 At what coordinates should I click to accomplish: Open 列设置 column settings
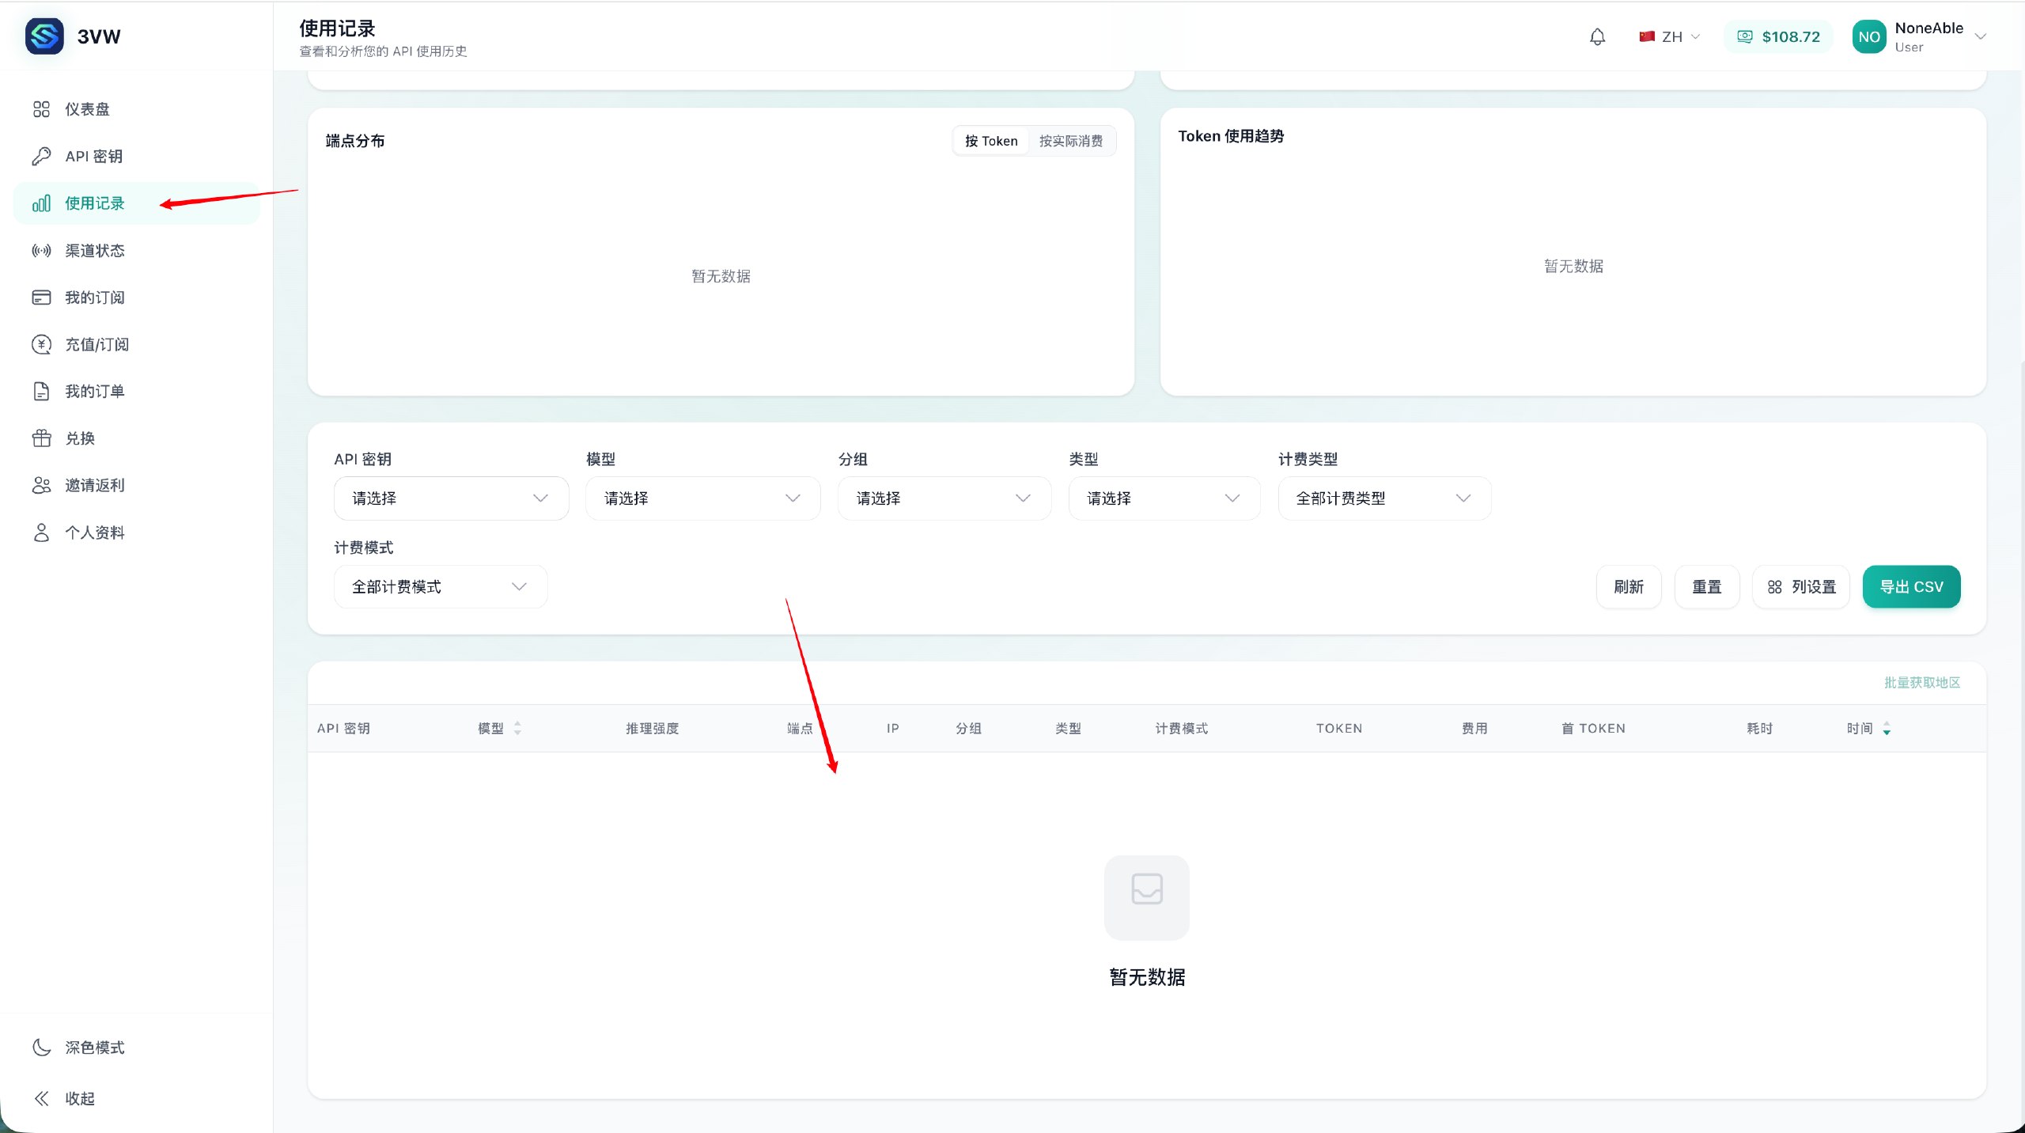point(1801,587)
